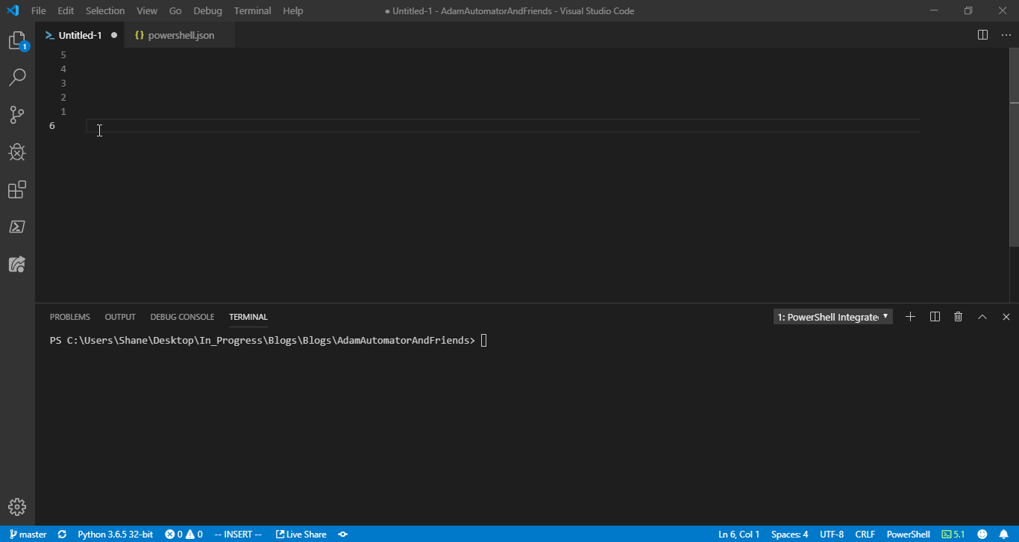Open notifications bell in status bar
Image resolution: width=1019 pixels, height=542 pixels.
point(1003,535)
